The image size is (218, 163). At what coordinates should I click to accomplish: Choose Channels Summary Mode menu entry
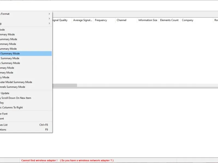(x=26, y=87)
